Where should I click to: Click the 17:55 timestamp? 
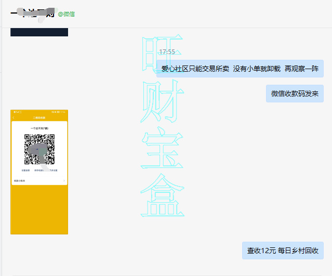(x=167, y=52)
